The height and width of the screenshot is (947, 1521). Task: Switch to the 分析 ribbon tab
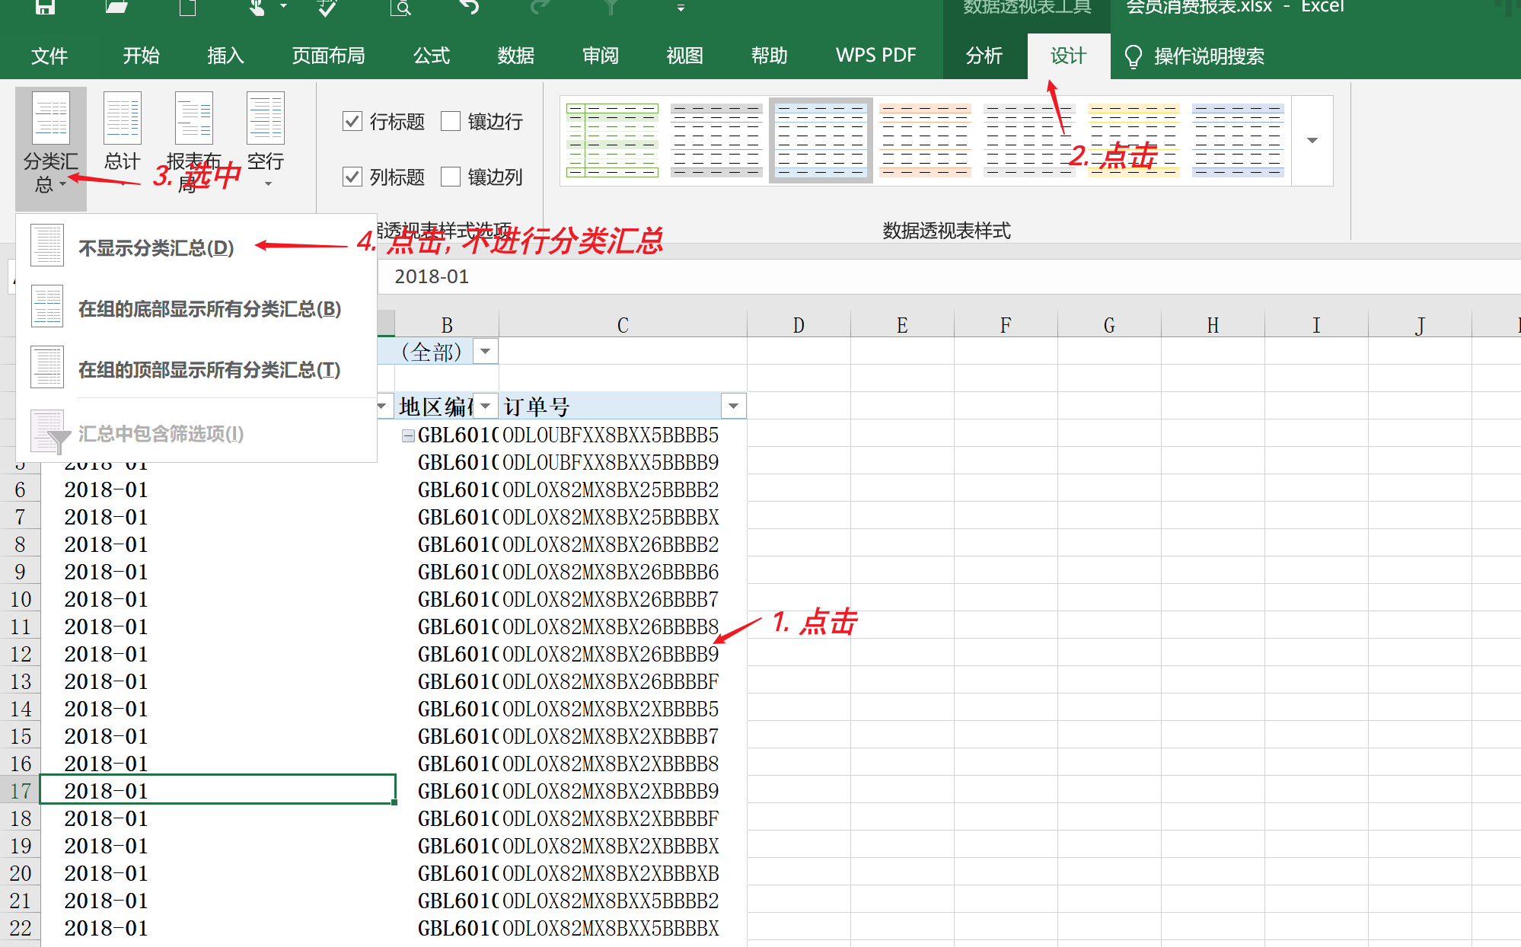(x=984, y=56)
